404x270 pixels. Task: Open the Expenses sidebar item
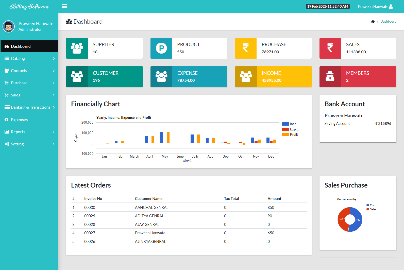(x=19, y=120)
